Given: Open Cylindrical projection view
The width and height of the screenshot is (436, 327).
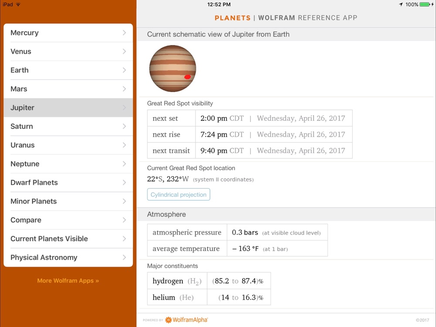Looking at the screenshot, I should click(x=178, y=194).
